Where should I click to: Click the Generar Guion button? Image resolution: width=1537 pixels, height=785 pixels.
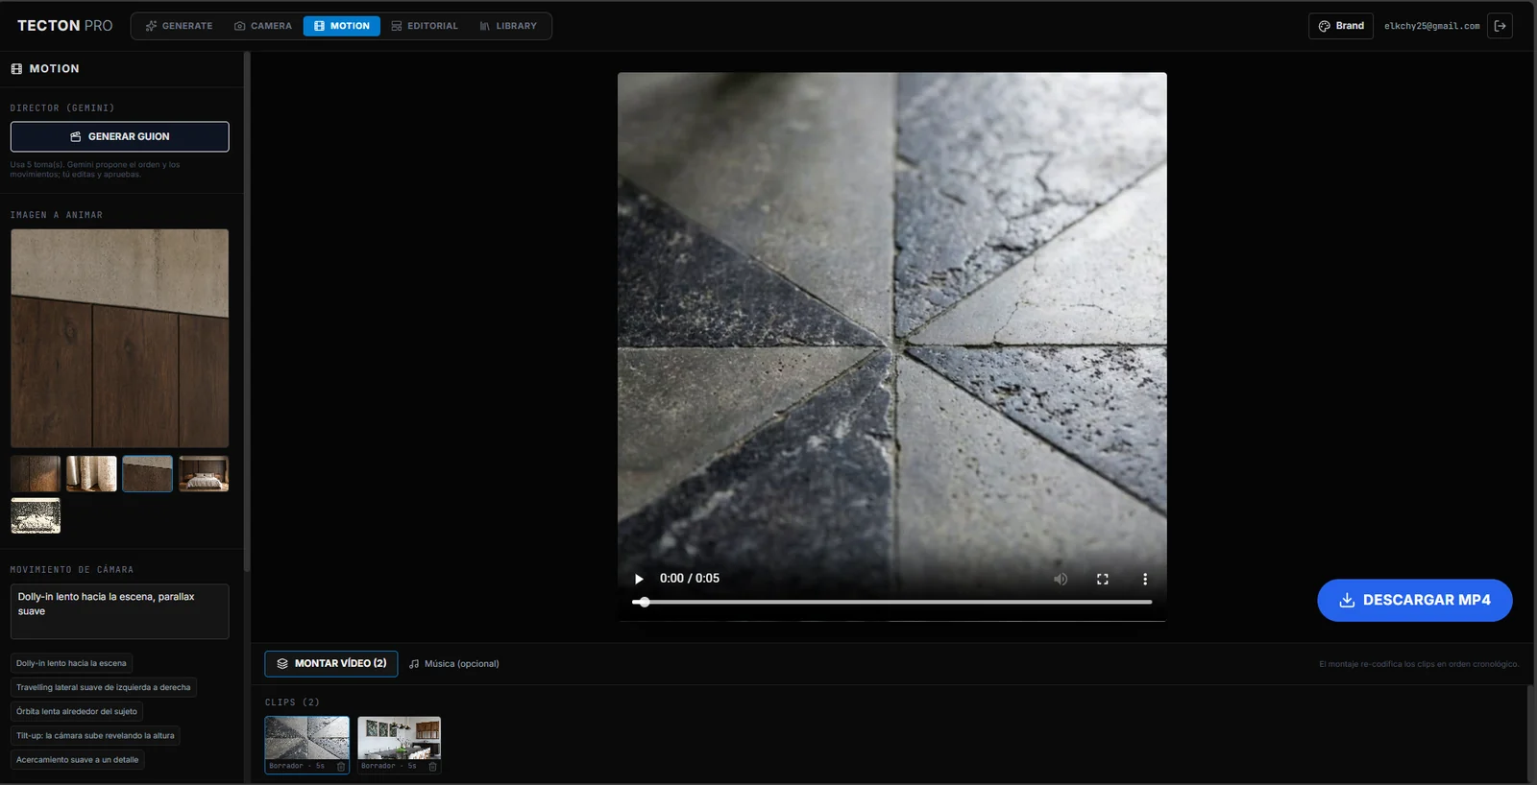point(120,136)
